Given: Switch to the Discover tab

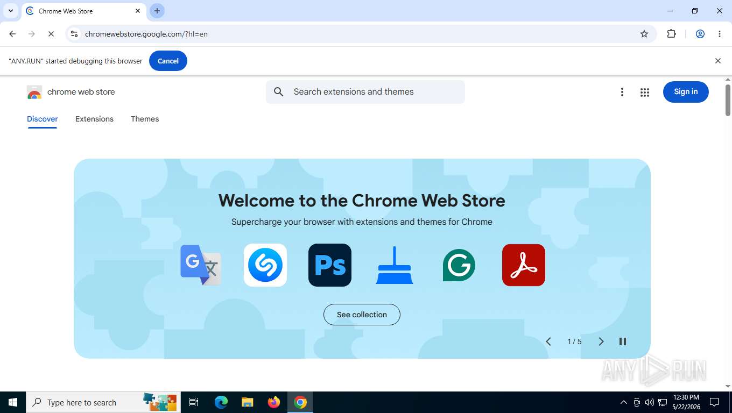Looking at the screenshot, I should (x=43, y=119).
